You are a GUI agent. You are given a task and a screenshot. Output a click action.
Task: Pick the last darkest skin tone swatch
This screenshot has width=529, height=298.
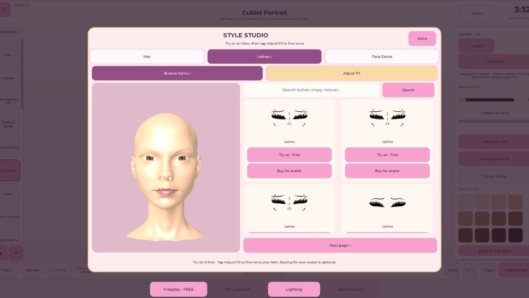coord(515,235)
